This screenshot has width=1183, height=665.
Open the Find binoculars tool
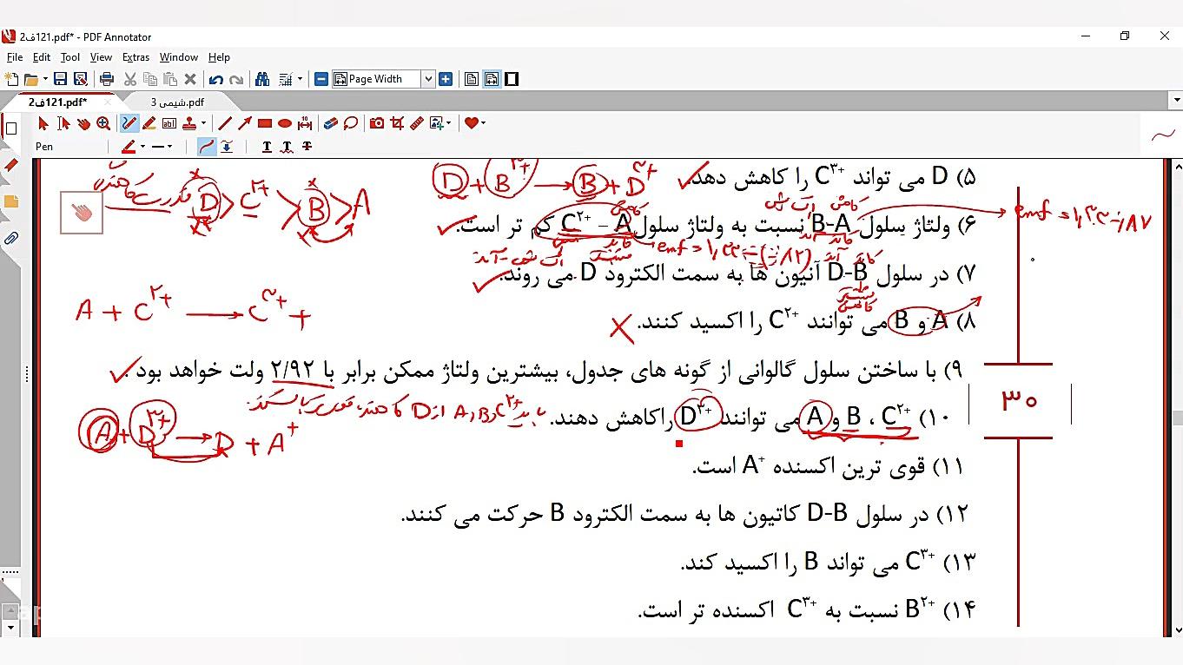pyautogui.click(x=261, y=78)
